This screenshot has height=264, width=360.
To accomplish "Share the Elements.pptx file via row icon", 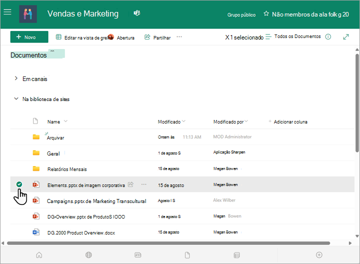I will point(130,184).
